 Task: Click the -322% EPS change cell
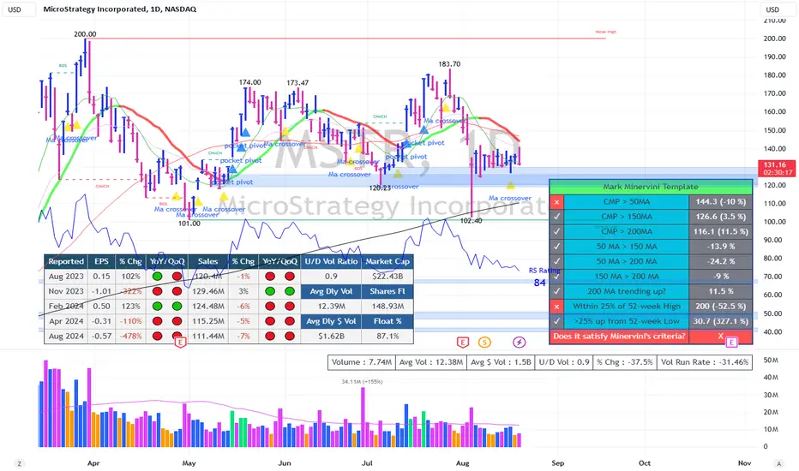(x=130, y=291)
